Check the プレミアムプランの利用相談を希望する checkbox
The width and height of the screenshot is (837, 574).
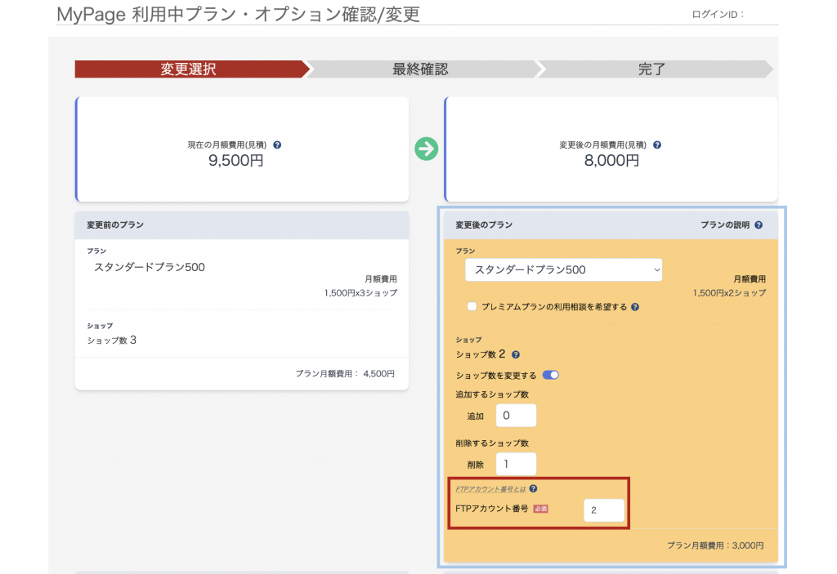472,307
